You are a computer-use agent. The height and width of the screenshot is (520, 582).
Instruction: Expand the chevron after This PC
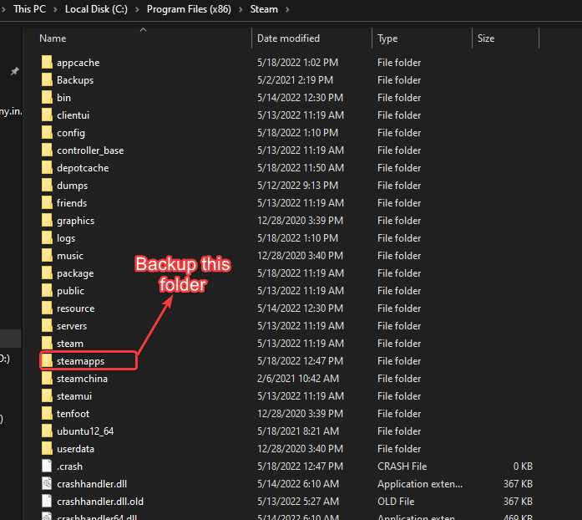[x=55, y=9]
